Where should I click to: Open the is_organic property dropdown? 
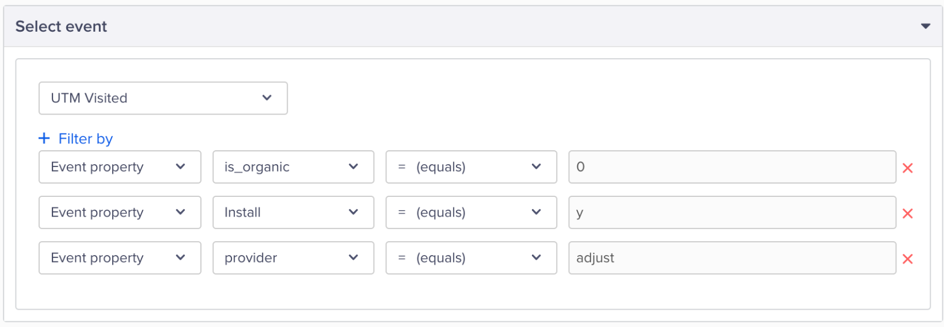pos(293,167)
